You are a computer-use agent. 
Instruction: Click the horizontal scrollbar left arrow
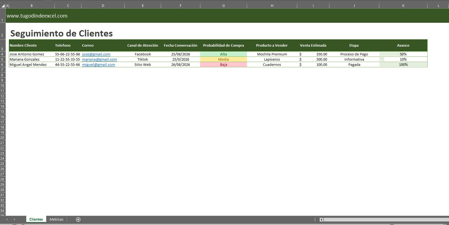321,220
